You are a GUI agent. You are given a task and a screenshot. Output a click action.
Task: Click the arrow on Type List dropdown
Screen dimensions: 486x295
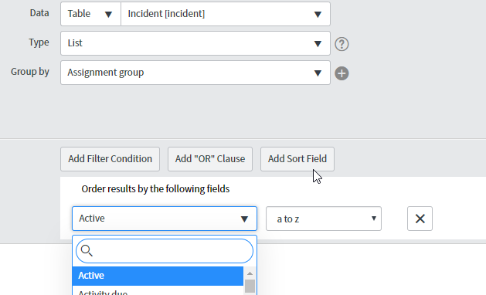click(318, 44)
